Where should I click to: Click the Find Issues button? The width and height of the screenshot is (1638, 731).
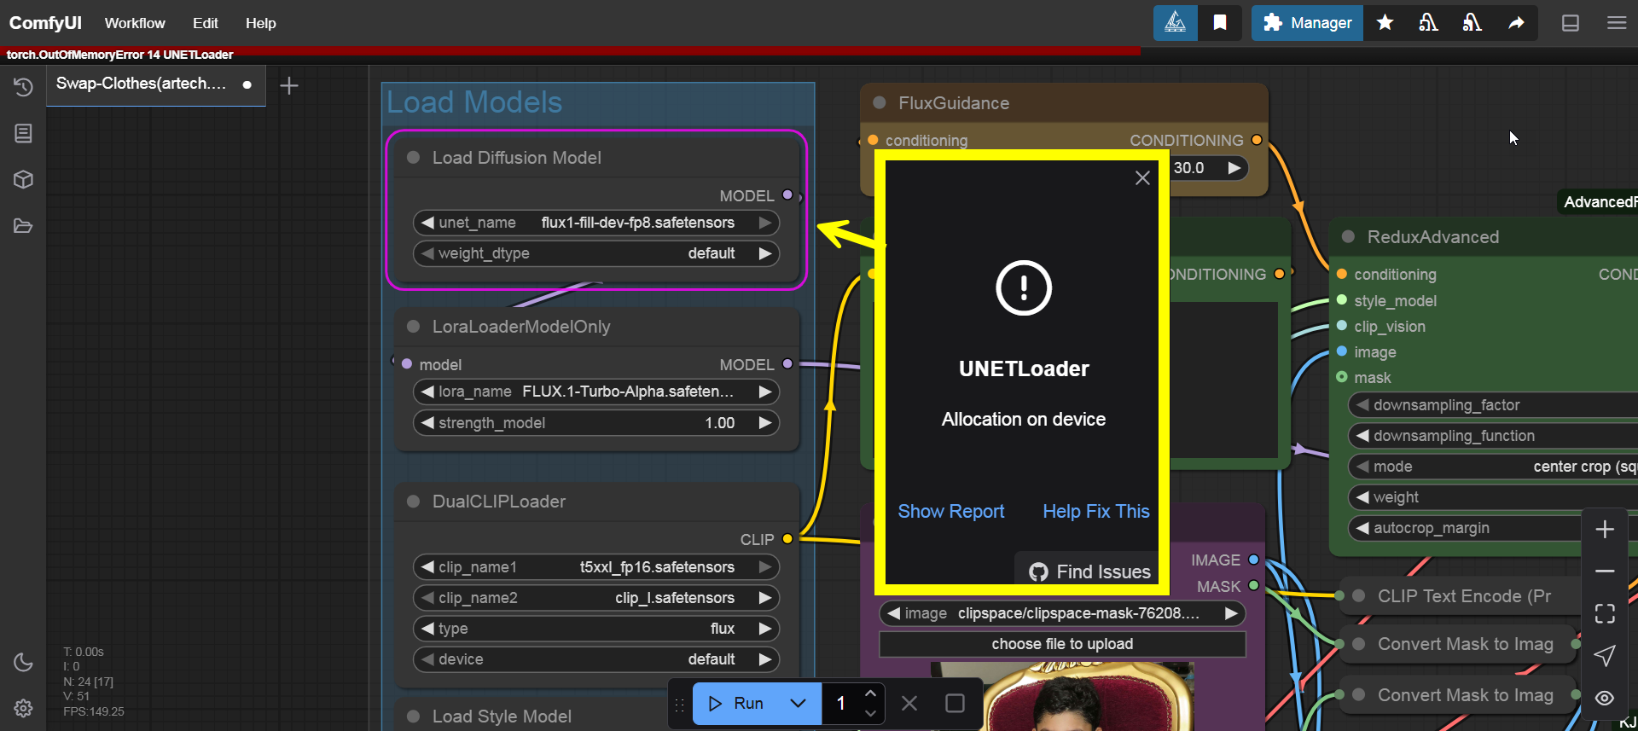click(1090, 571)
